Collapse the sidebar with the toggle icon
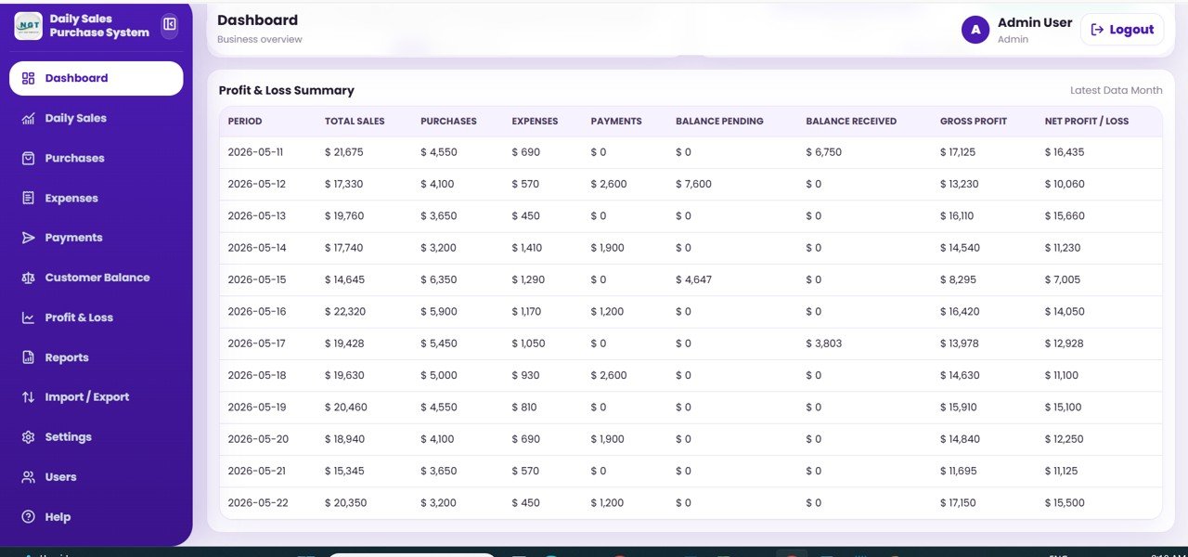Viewport: 1188px width, 557px height. tap(169, 24)
